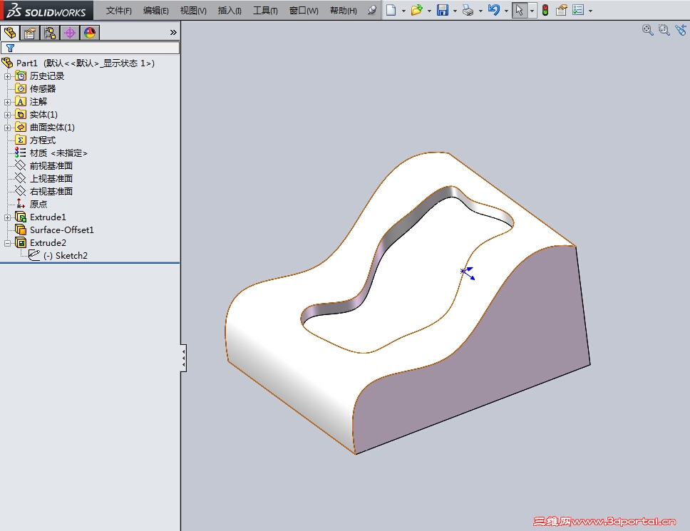This screenshot has height=531, width=690.
Task: Click the Zoom to Area icon
Action: point(664,30)
